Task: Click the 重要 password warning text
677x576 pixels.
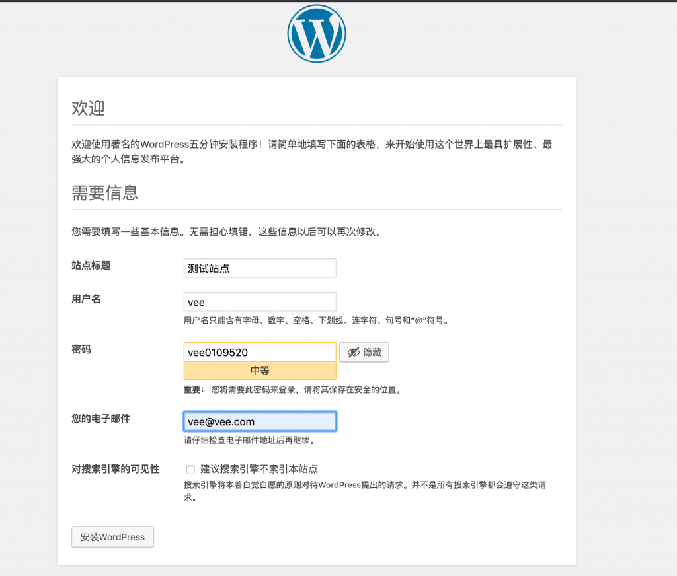Action: [294, 390]
